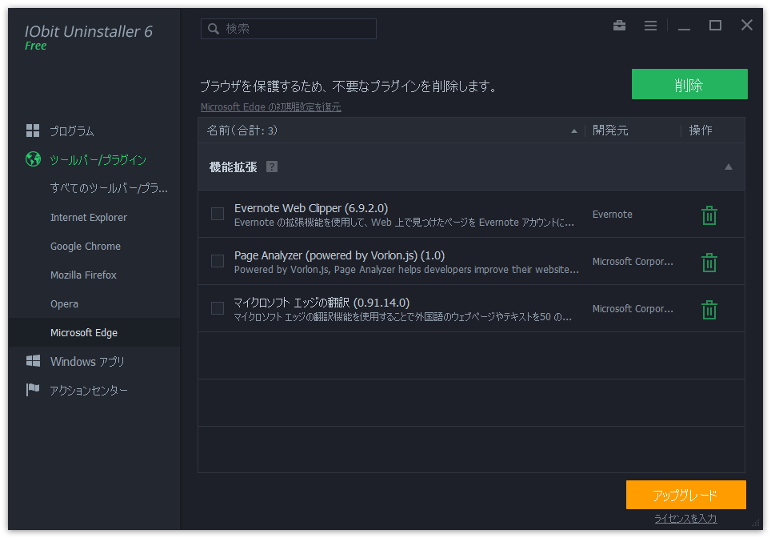Click the search magnifier icon

coord(214,29)
